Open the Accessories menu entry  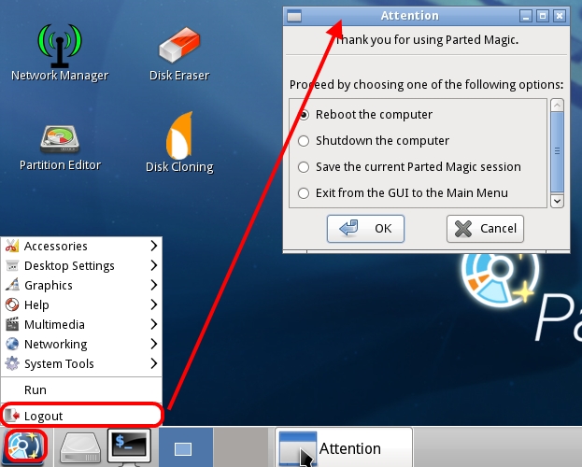click(81, 246)
